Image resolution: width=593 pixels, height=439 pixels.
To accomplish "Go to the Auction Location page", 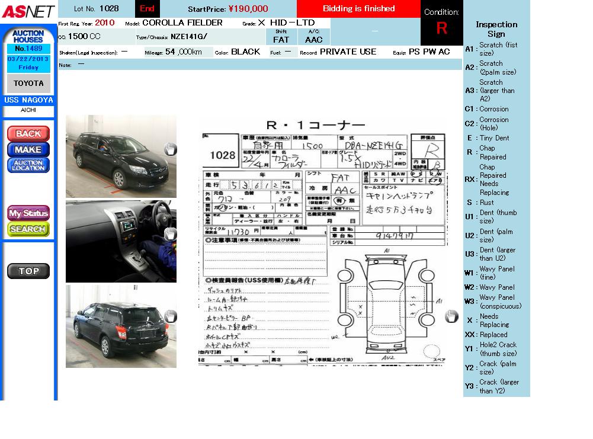I will (28, 165).
